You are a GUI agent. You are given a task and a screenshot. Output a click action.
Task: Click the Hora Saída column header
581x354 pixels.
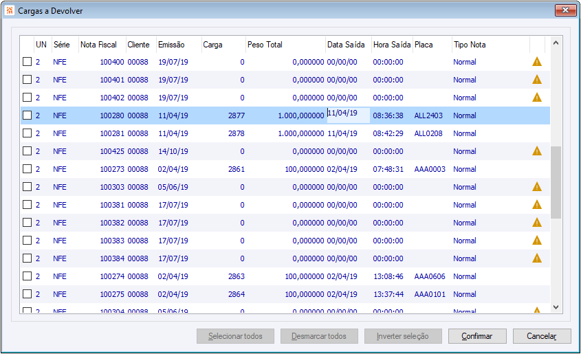pos(392,45)
